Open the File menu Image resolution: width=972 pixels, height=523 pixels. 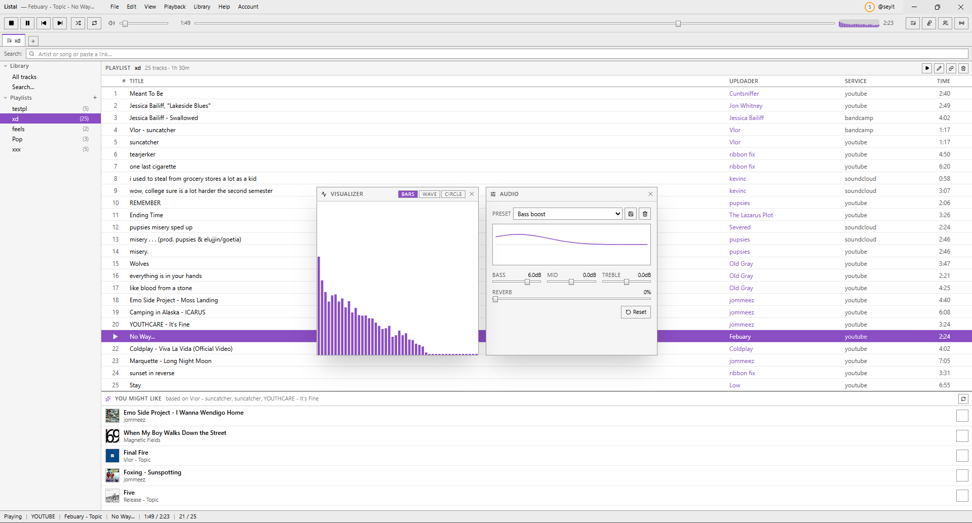click(114, 7)
